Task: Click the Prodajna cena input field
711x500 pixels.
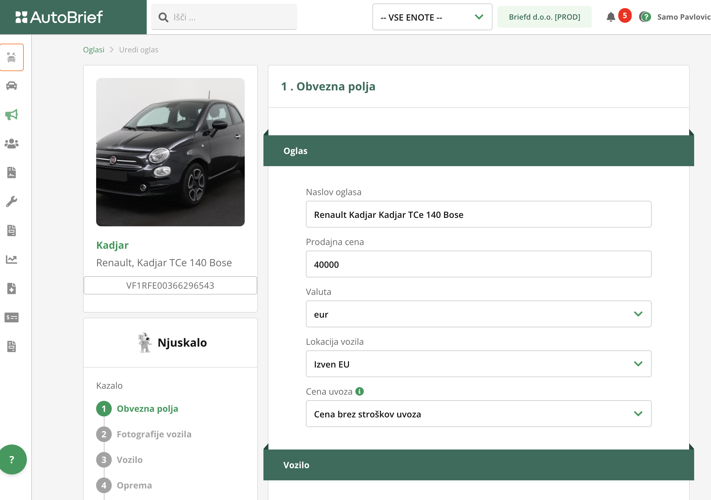Action: pos(478,264)
